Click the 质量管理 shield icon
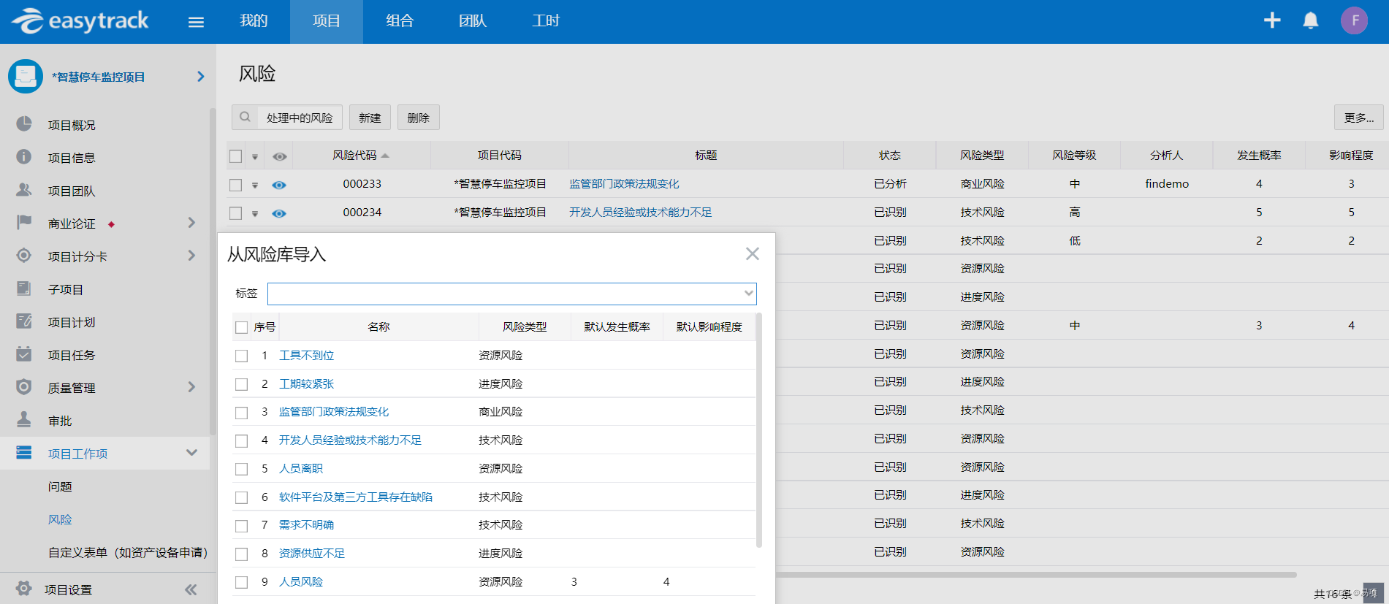This screenshot has height=604, width=1389. (x=24, y=387)
